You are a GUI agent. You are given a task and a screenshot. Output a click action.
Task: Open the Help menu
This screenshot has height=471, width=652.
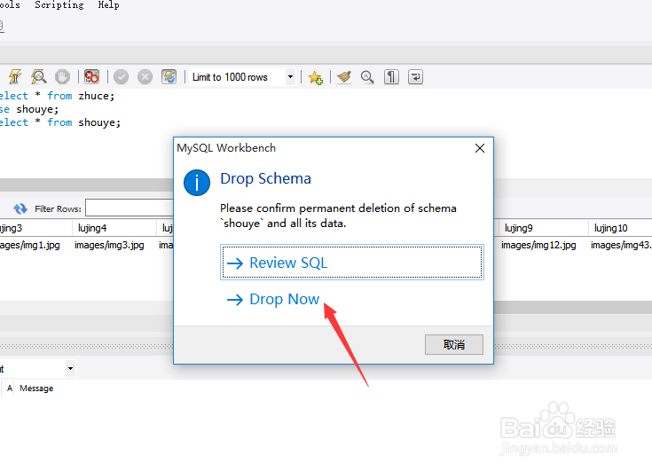(108, 5)
